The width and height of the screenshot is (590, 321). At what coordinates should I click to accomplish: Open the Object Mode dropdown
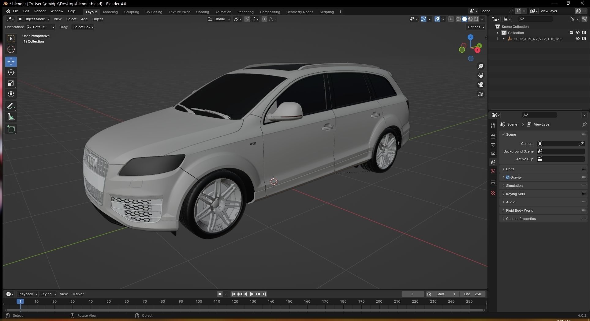point(34,19)
